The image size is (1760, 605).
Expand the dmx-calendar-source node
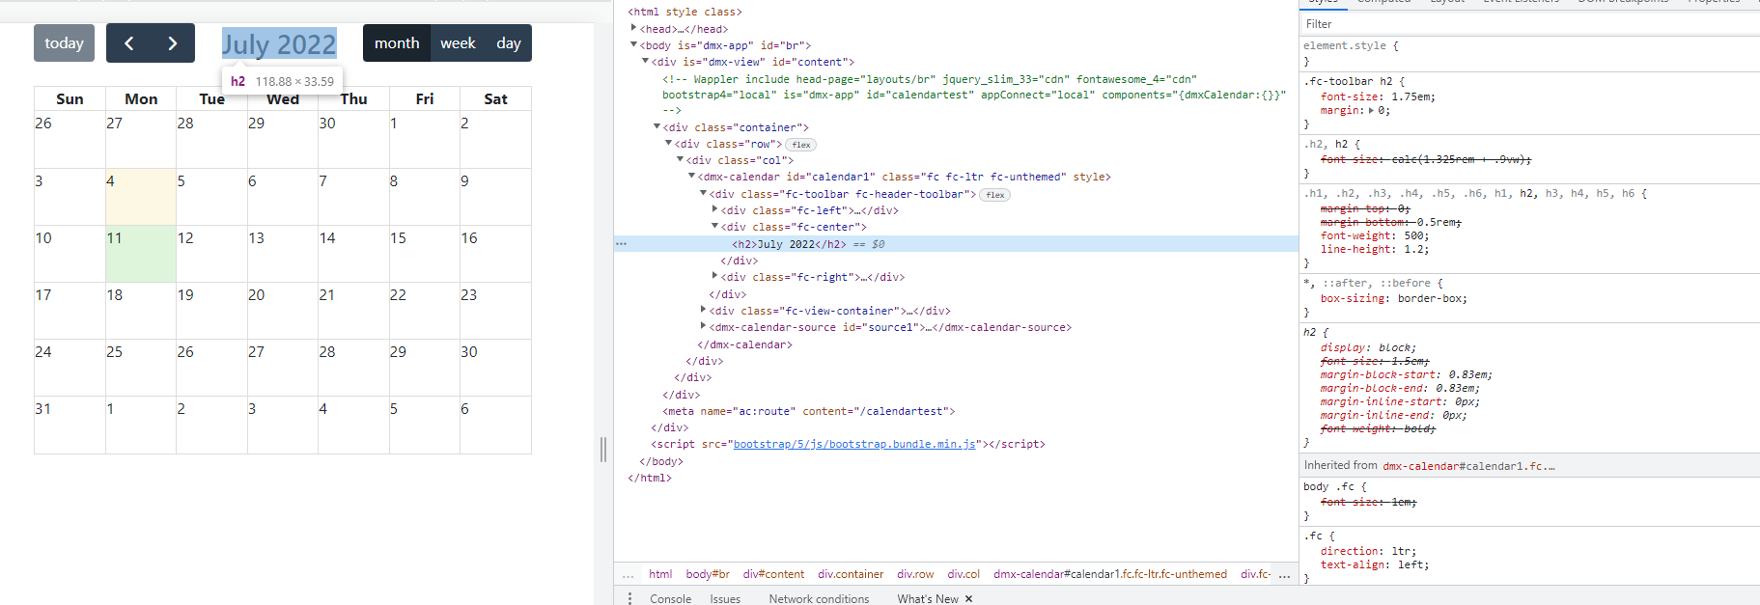click(703, 326)
